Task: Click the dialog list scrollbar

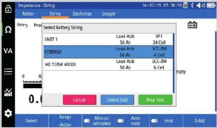Action: point(174,63)
